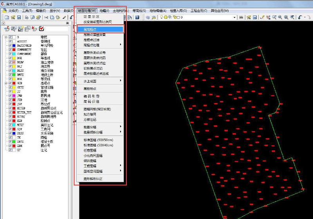Click the Save floppy disk icon
This screenshot has width=313, height=219.
click(19, 18)
